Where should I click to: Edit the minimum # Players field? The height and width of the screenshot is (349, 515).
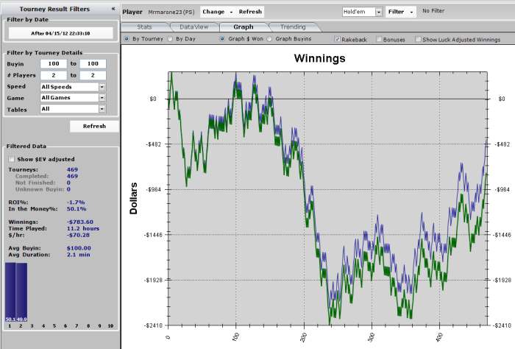pos(54,75)
